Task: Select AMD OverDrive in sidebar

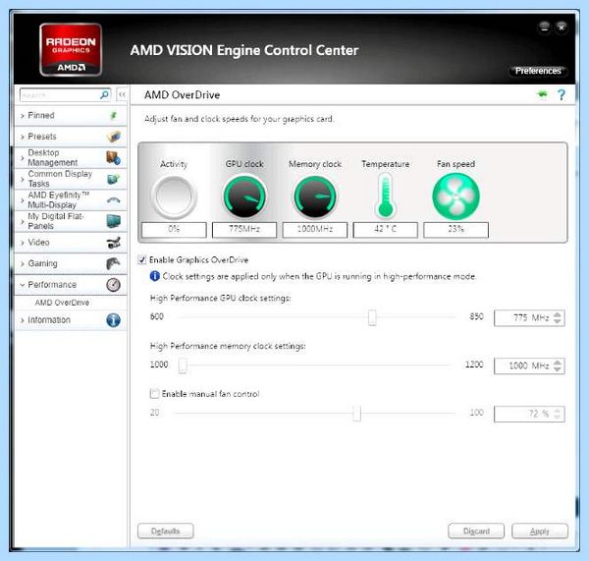Action: 62,303
